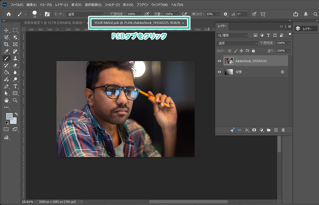The height and width of the screenshot is (205, 319).
Task: Create new group folder icon
Action: 269,130
